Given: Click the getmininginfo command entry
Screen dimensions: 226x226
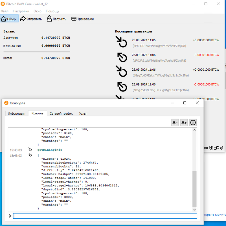Looking at the screenshot, I should [x=50, y=150].
